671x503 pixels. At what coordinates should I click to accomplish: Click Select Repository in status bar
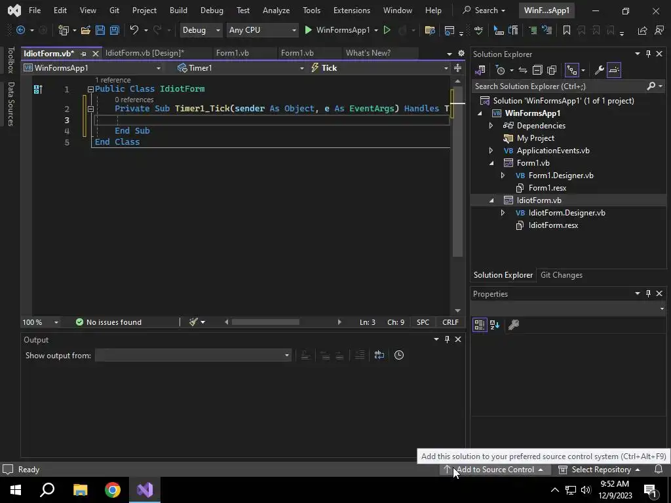599,469
